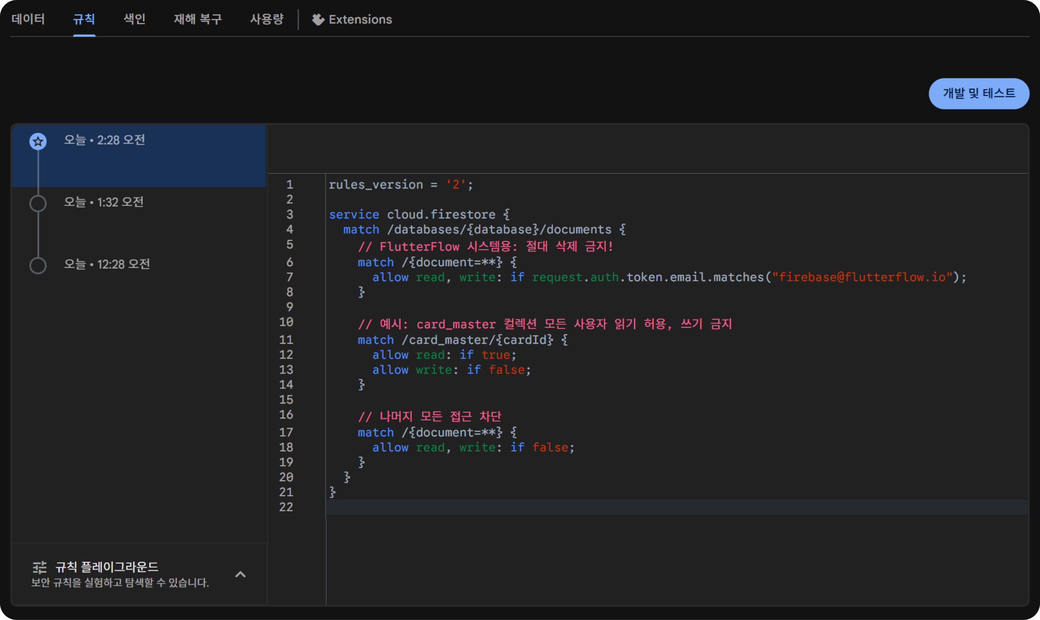
Task: Click the 규칙 플레이그라운드 sliders icon
Action: [40, 567]
